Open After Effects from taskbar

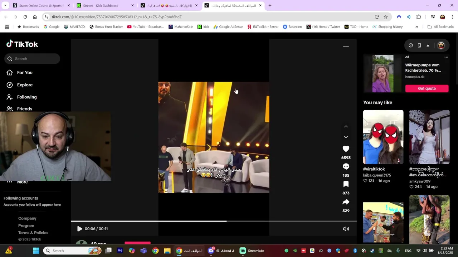[x=120, y=251]
